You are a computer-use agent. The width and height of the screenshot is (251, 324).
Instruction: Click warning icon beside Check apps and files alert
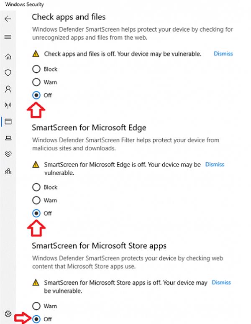36,54
